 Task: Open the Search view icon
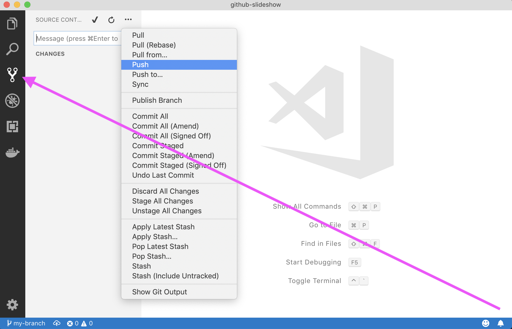coord(12,49)
